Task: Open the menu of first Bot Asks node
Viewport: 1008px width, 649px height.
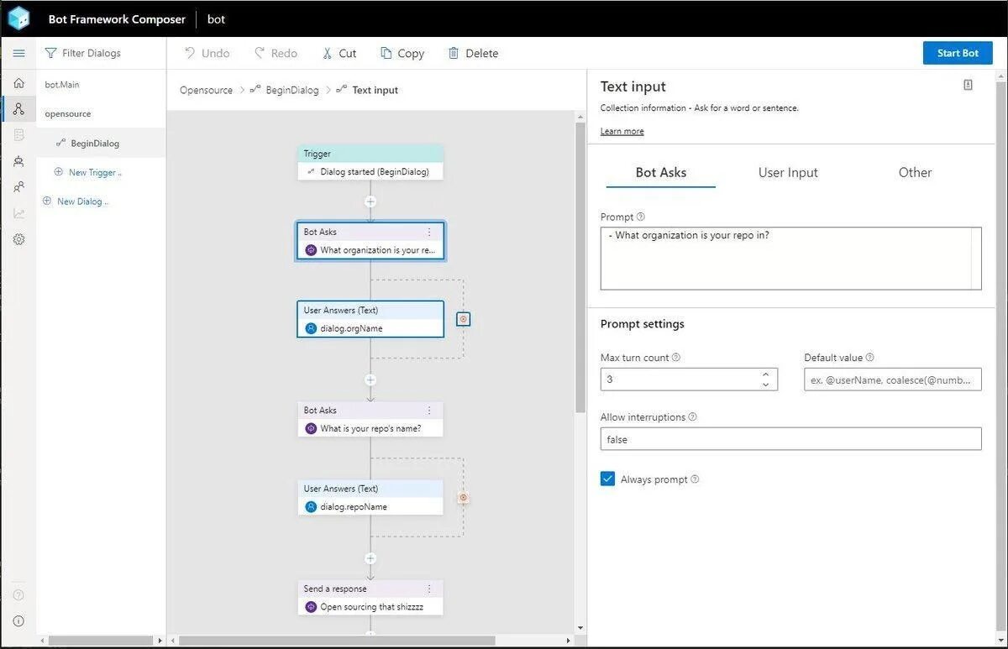Action: [429, 232]
